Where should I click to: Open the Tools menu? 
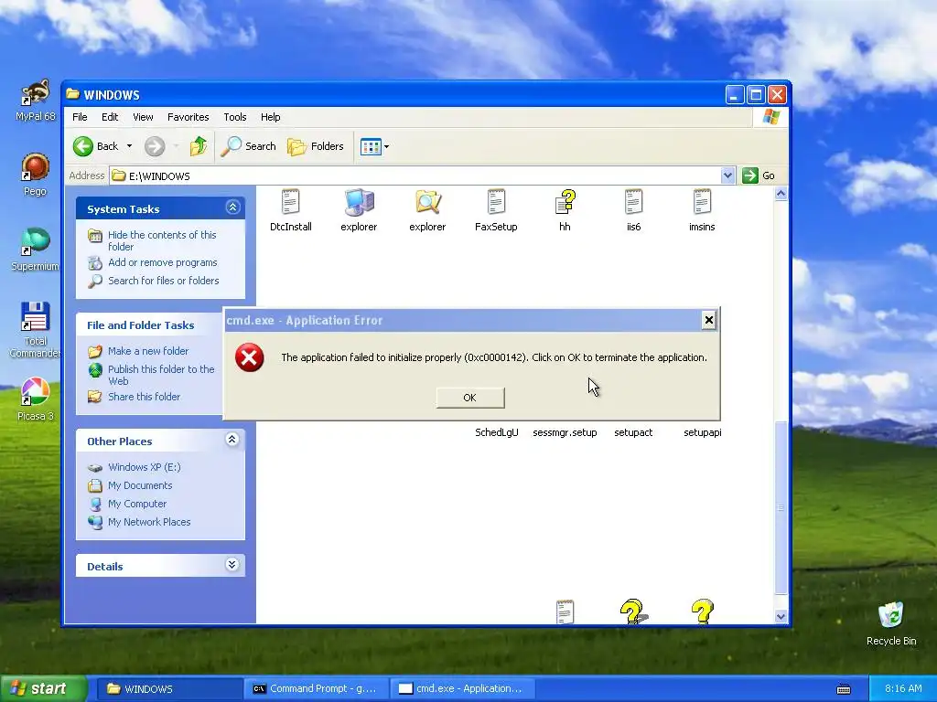pos(235,117)
